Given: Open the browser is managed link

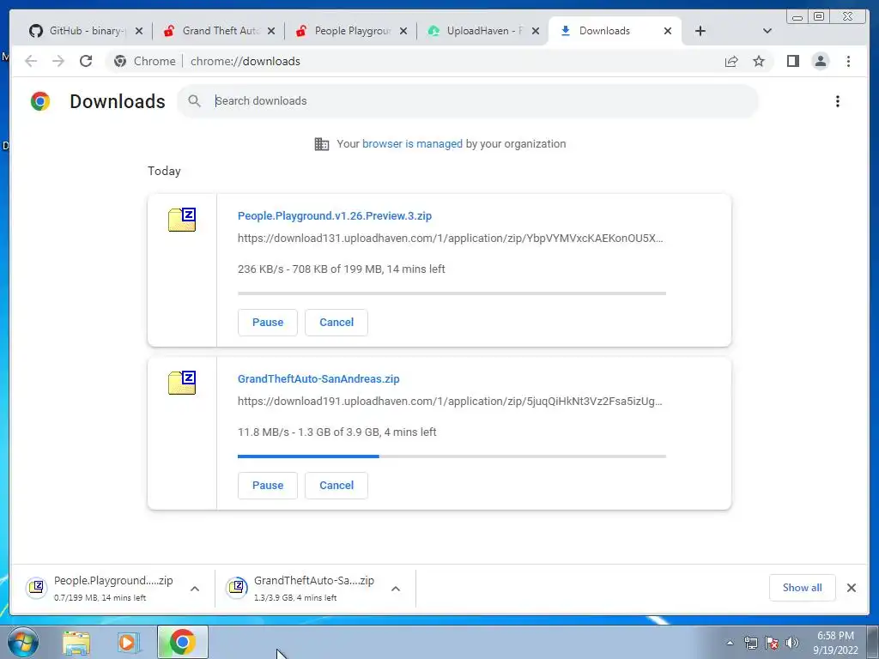Looking at the screenshot, I should (x=412, y=144).
